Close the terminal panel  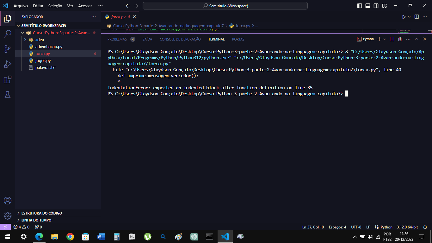(425, 39)
